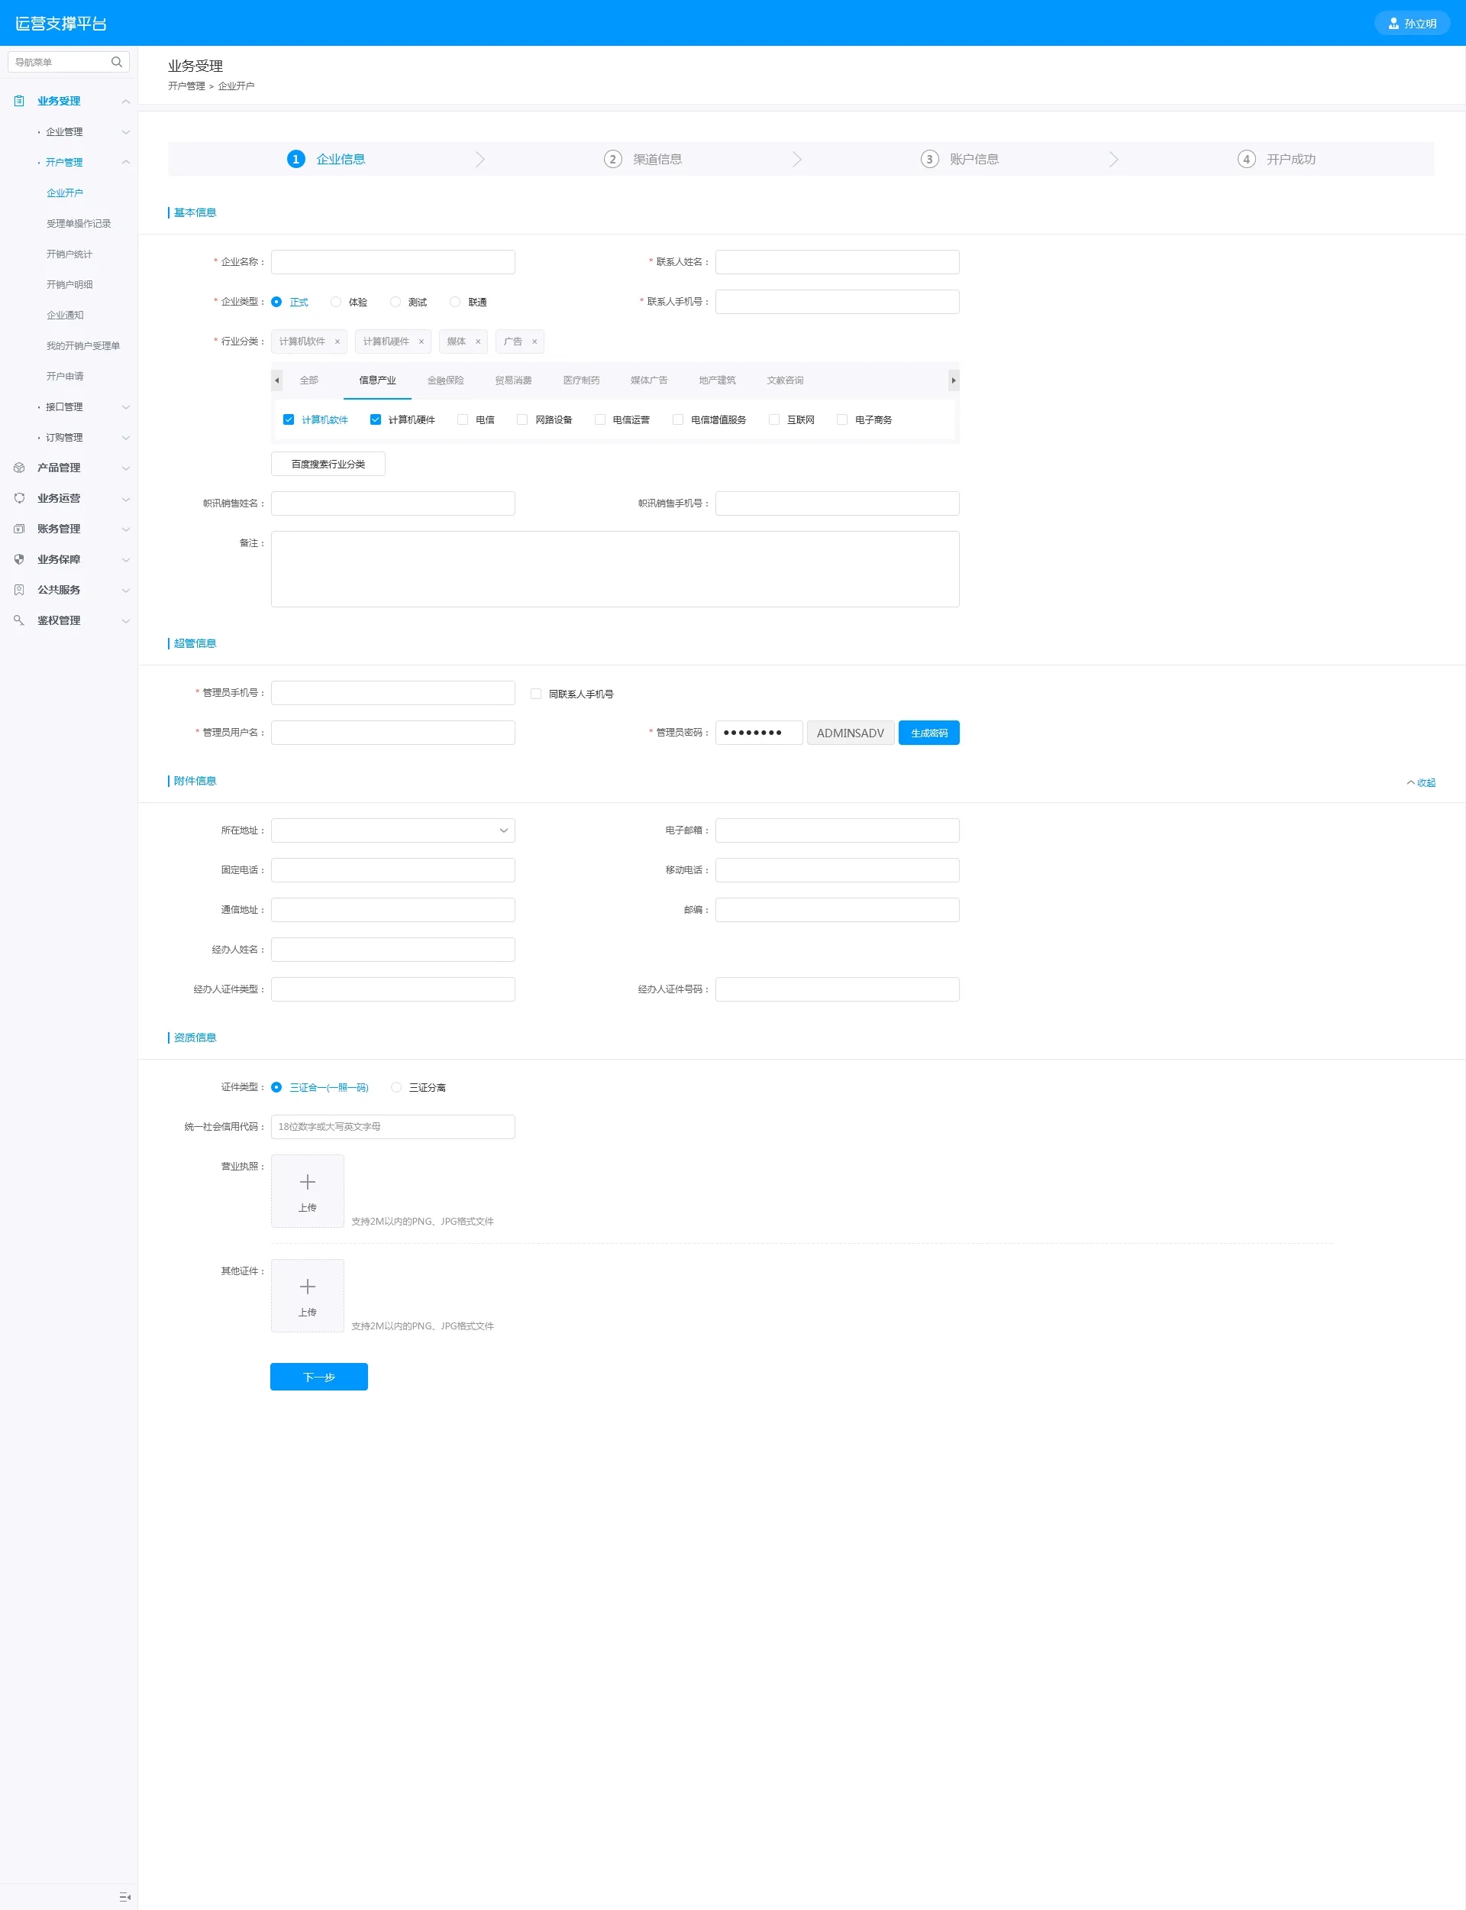Viewport: 1466px width, 1910px height.
Task: Open 开销户统计 in sidebar
Action: click(x=69, y=254)
